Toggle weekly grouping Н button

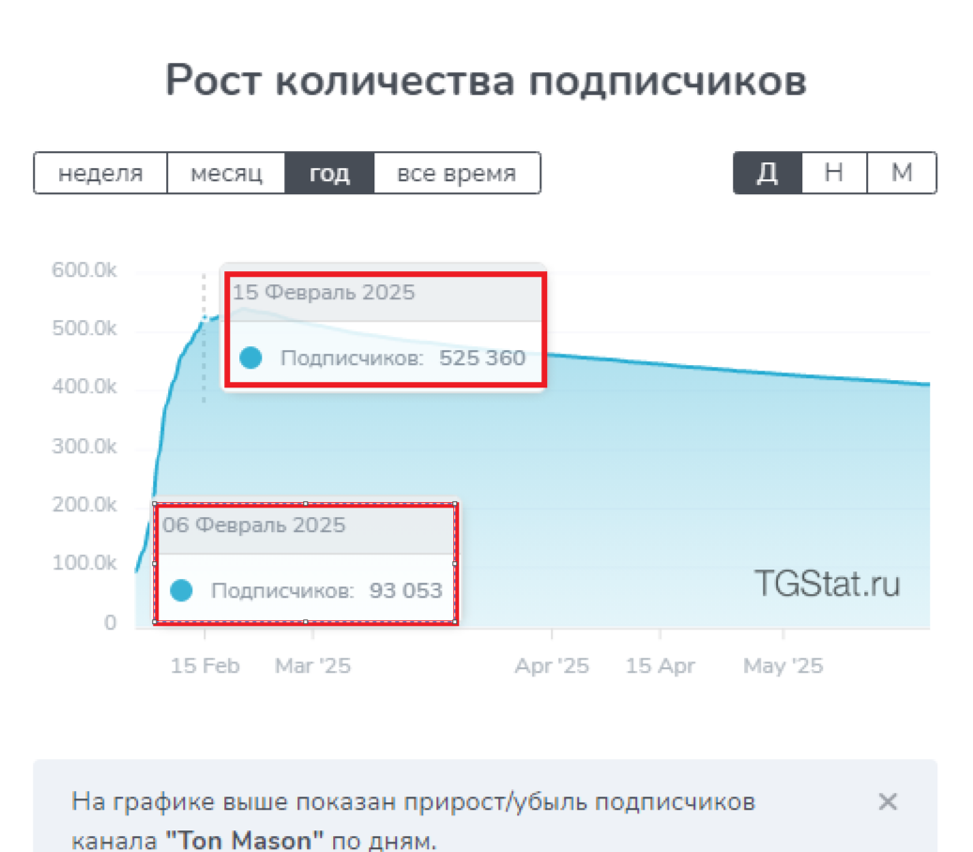834,174
